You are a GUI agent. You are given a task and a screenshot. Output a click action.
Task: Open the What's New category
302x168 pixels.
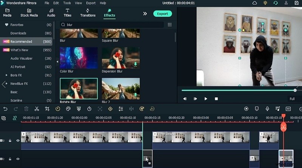[26, 50]
